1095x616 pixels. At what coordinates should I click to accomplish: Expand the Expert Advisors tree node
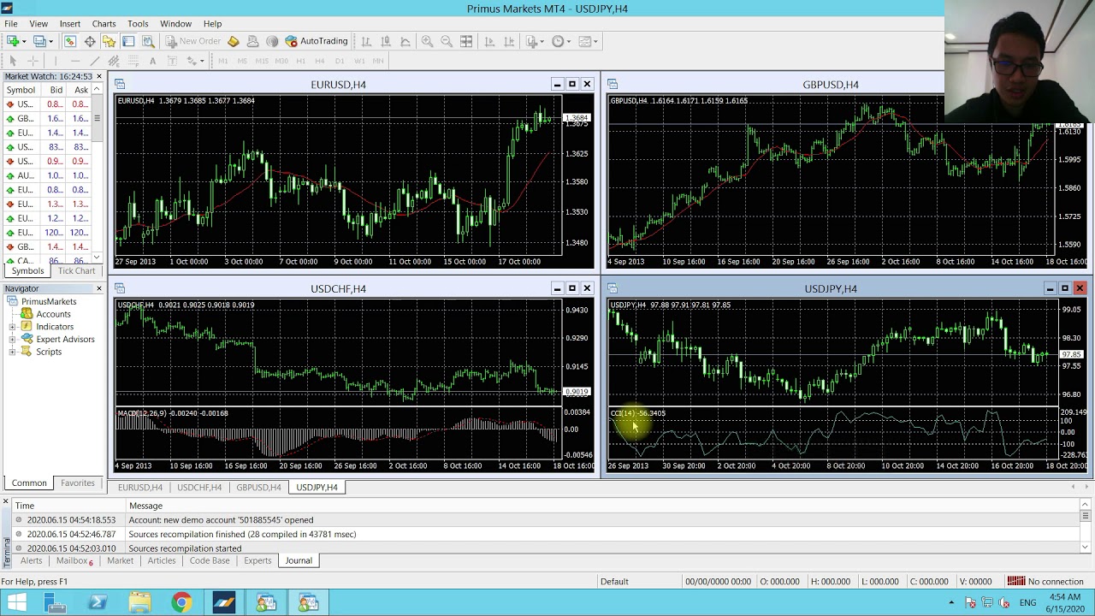point(13,340)
